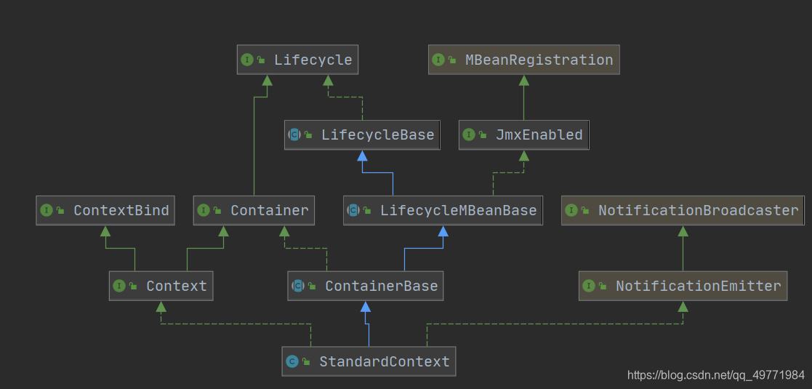Viewport: 812px width, 389px height.
Task: Click the interface icon on NotificationEmitter node
Action: [589, 286]
